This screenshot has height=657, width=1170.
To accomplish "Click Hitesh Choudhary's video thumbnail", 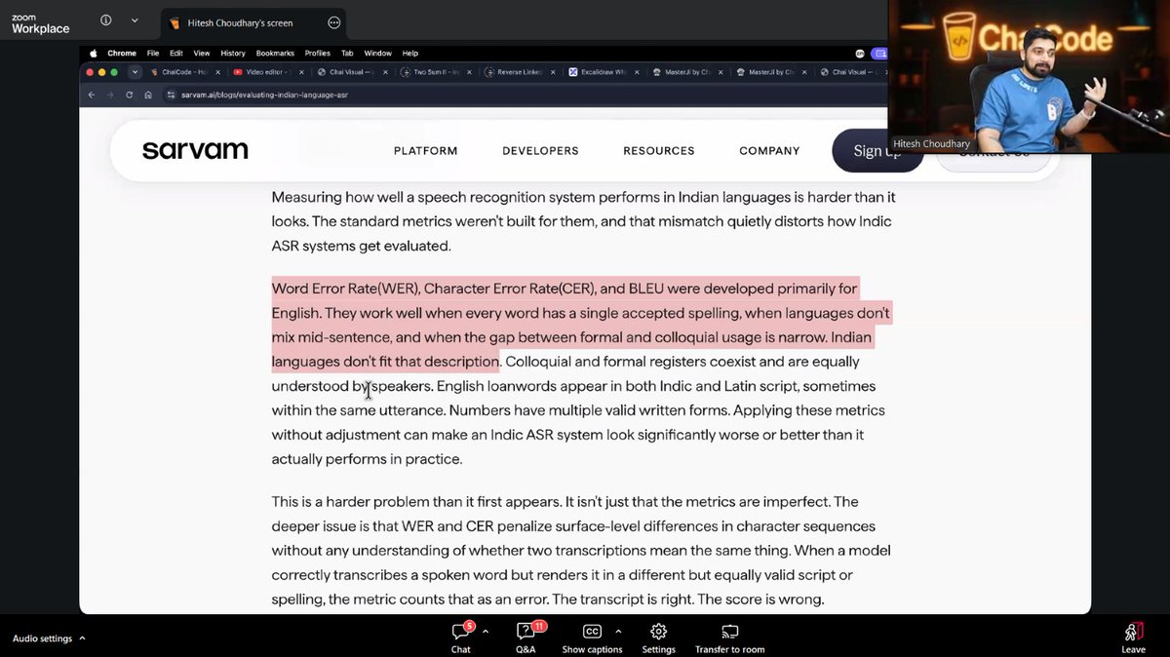I will 1028,76.
